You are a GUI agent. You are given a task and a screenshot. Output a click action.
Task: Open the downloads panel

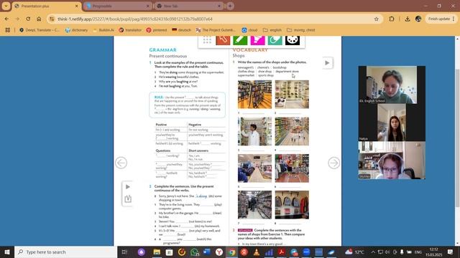[x=408, y=19]
